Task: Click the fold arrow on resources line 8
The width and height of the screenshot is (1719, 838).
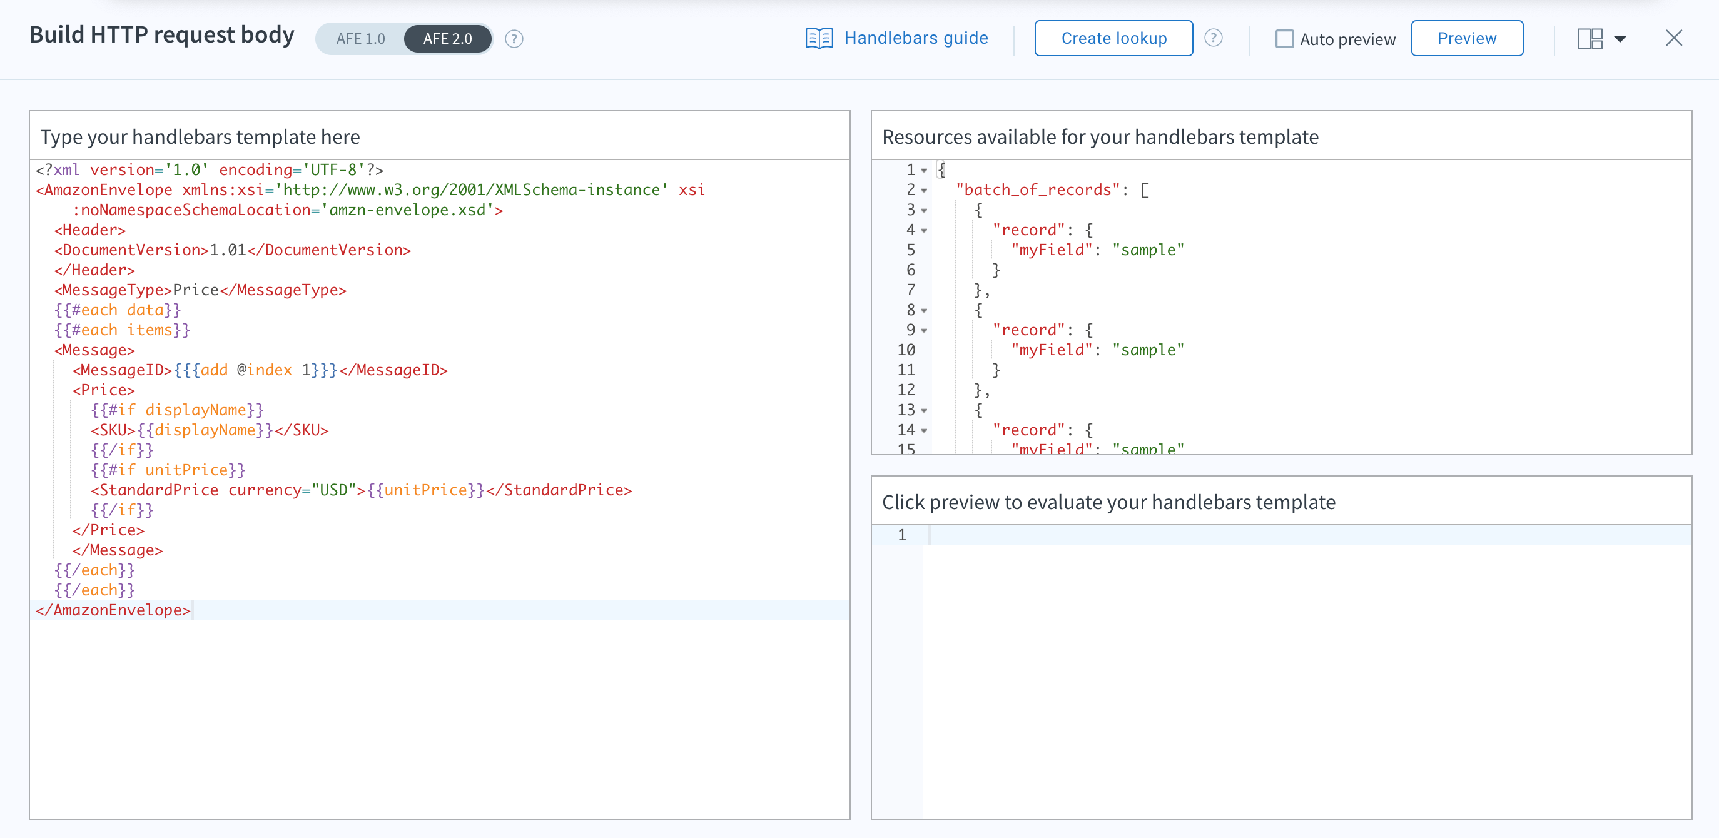Action: coord(923,310)
